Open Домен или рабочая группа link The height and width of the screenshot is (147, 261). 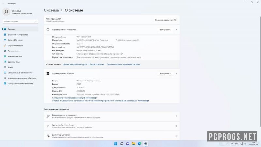(x=75, y=64)
